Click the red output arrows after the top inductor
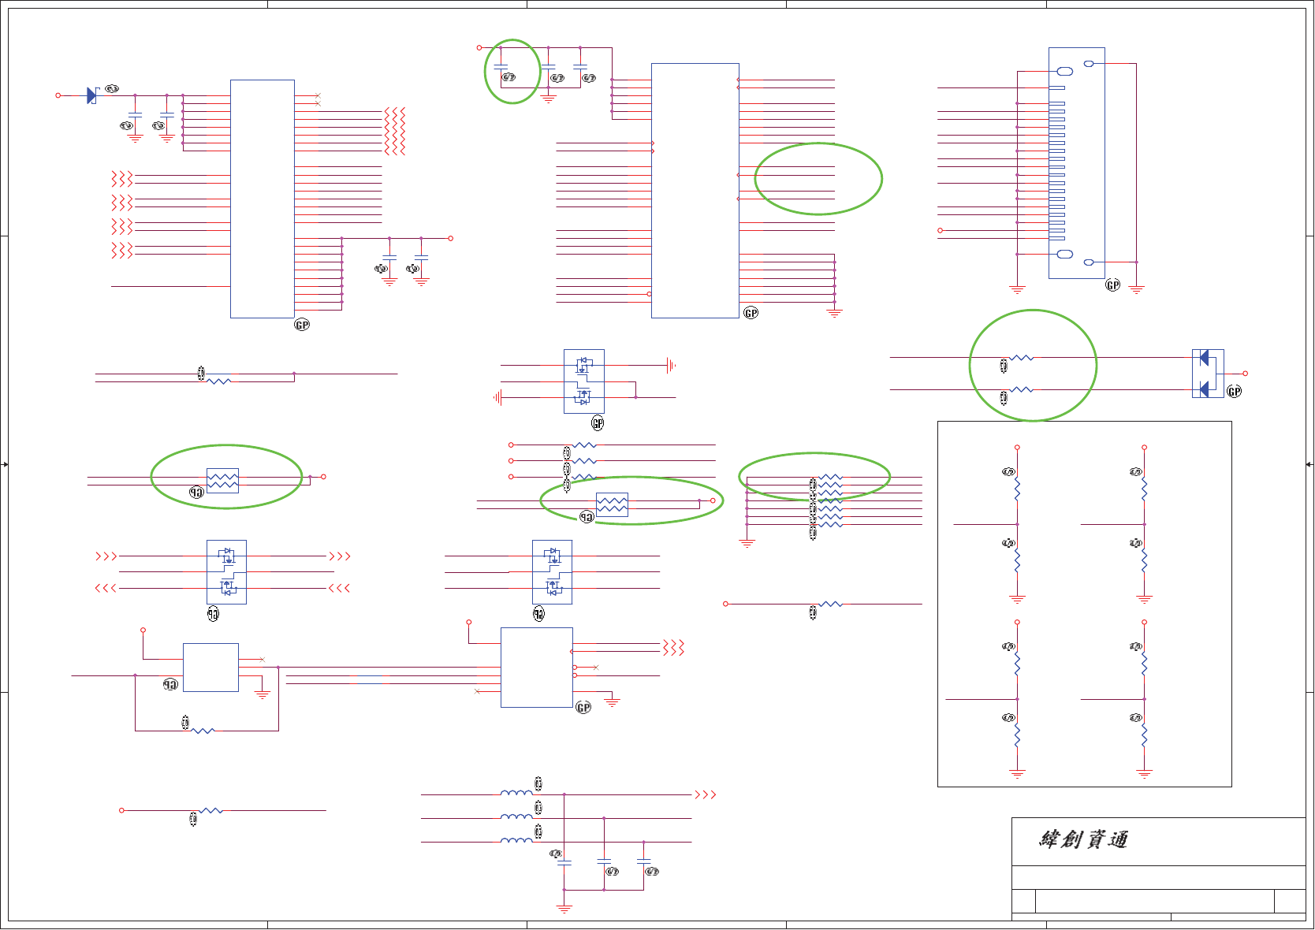This screenshot has height=930, width=1315. pyautogui.click(x=705, y=794)
